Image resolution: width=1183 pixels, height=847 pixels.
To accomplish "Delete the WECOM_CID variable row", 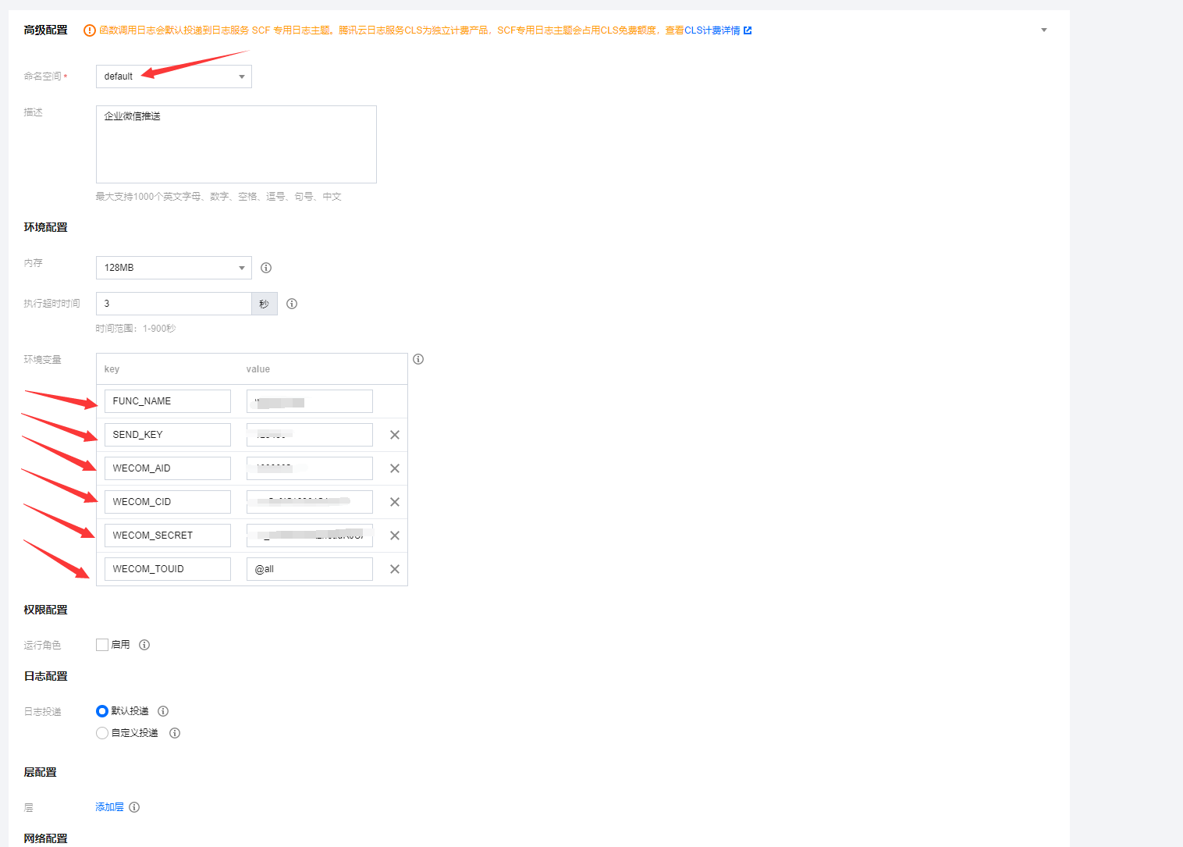I will 395,502.
